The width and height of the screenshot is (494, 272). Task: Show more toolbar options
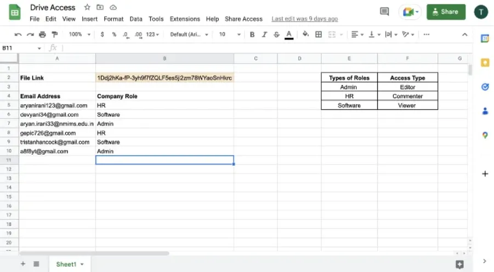pyautogui.click(x=426, y=35)
